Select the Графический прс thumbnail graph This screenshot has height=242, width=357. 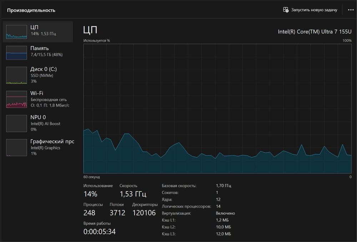pyautogui.click(x=16, y=148)
